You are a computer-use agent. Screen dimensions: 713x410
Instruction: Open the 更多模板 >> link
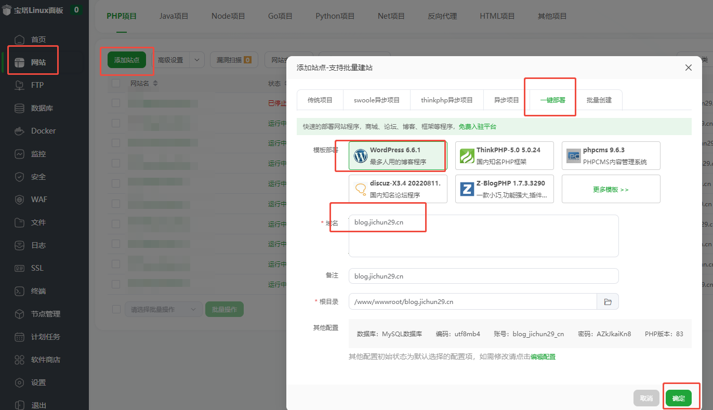click(x=611, y=189)
